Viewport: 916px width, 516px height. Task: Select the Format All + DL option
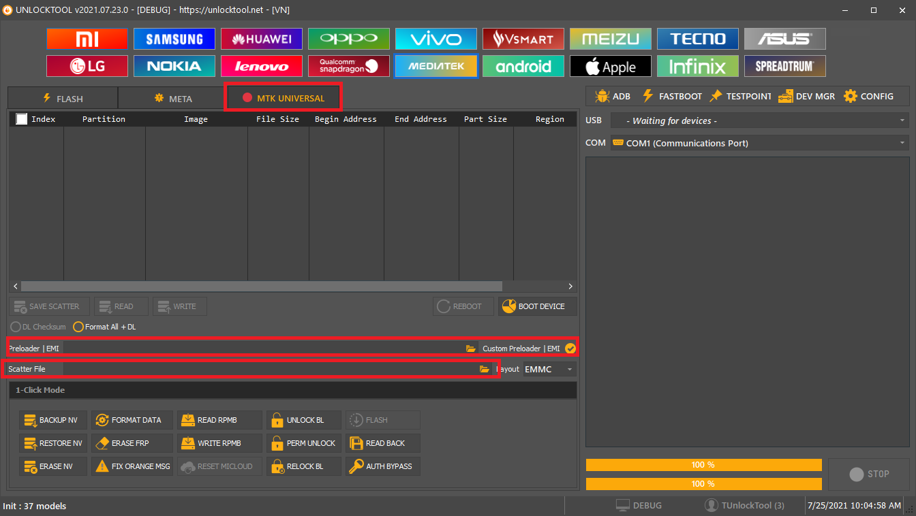[104, 327]
